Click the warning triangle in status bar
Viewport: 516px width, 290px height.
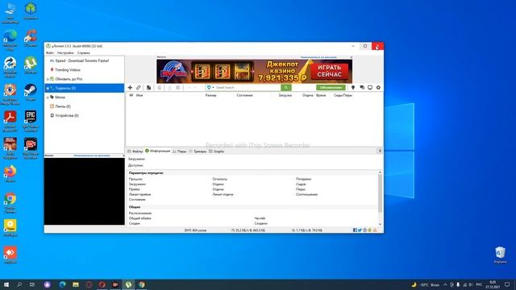(375, 230)
